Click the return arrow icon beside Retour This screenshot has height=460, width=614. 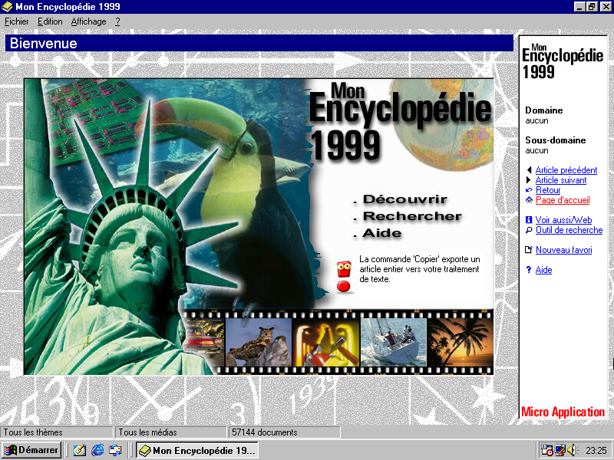529,190
